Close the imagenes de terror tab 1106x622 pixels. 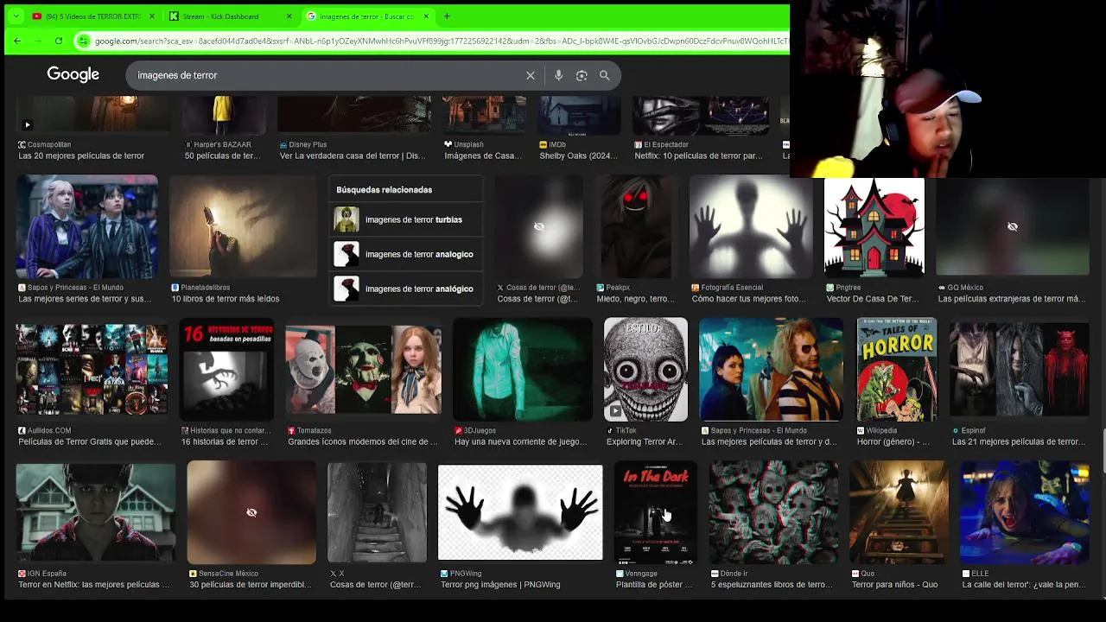[x=427, y=16]
